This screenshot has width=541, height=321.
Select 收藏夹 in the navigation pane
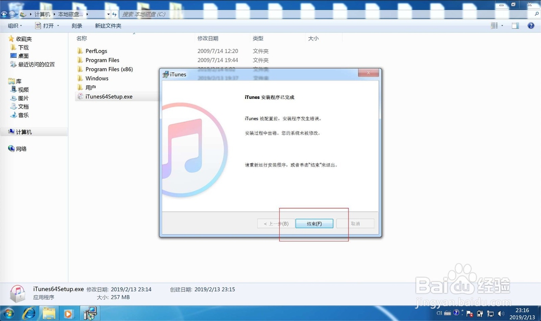coord(24,39)
